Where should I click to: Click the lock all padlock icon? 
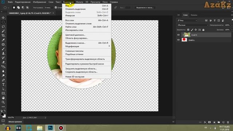point(203,30)
